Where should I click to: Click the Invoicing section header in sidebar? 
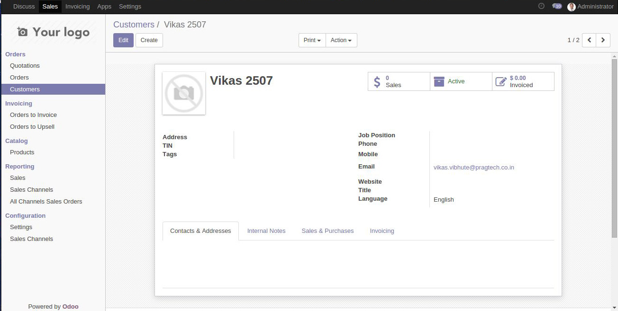point(18,104)
